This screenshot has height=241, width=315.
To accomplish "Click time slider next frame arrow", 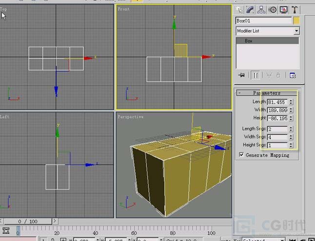I will pyautogui.click(x=55, y=221).
